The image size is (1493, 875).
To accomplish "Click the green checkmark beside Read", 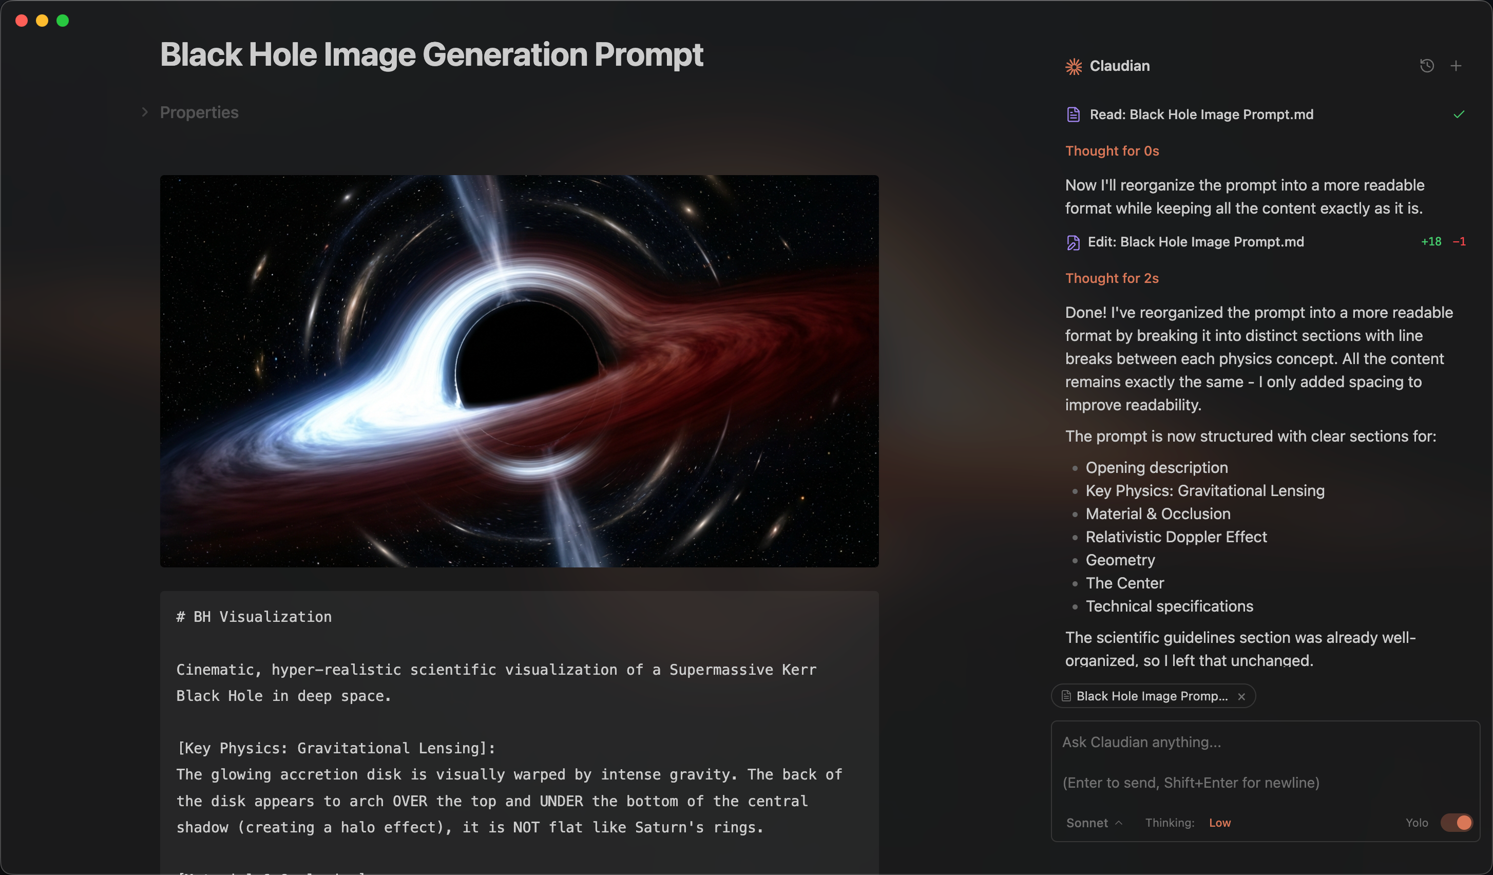I will pyautogui.click(x=1459, y=115).
